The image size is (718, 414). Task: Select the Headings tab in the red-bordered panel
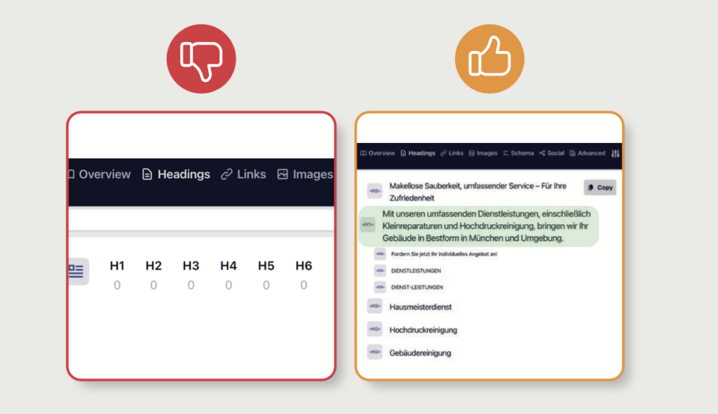click(176, 174)
